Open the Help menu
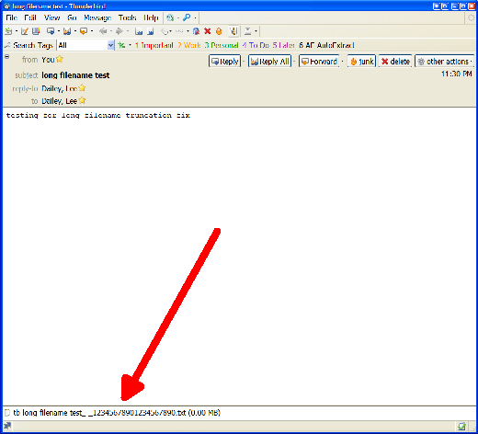This screenshot has width=478, height=434. 151,17
